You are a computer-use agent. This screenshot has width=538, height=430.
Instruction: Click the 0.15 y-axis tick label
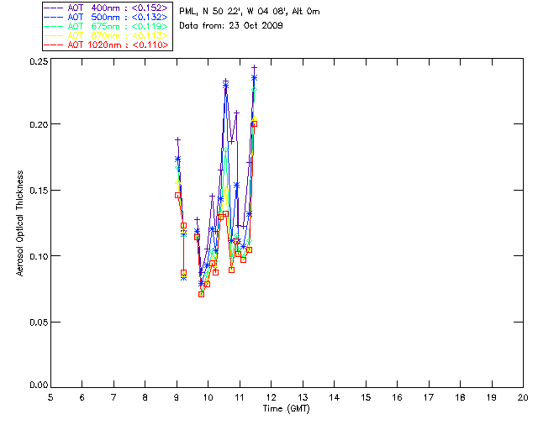click(x=39, y=191)
